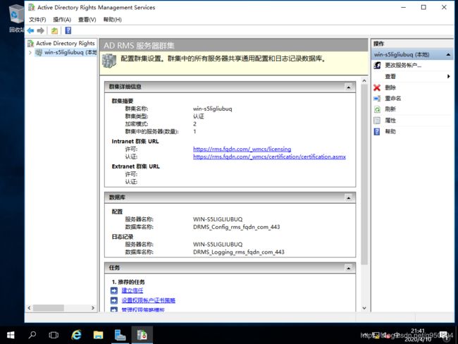Viewport: 458px width, 344px height.
Task: Click 属性 in the actions pane
Action: click(x=390, y=121)
